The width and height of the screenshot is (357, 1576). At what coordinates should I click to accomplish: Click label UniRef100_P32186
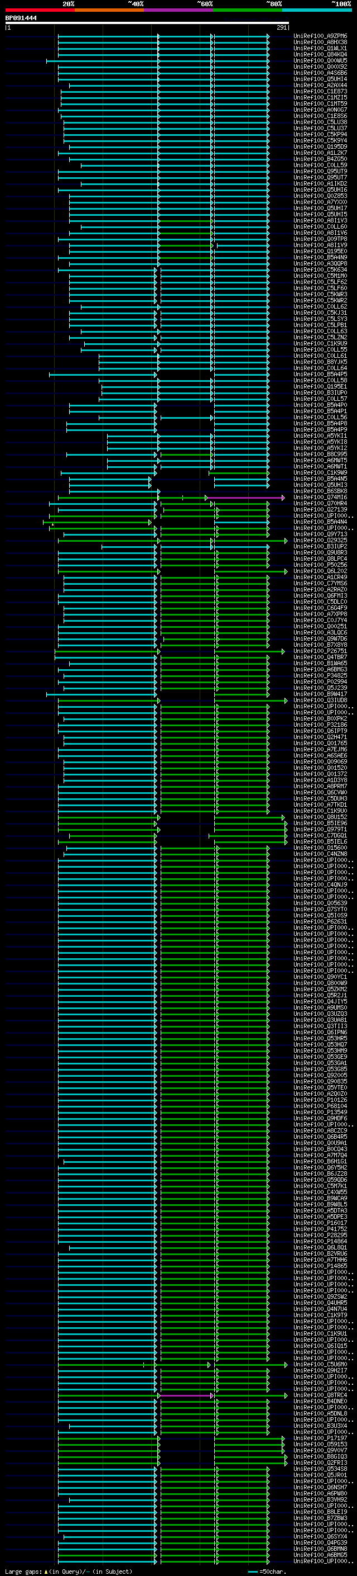click(320, 725)
